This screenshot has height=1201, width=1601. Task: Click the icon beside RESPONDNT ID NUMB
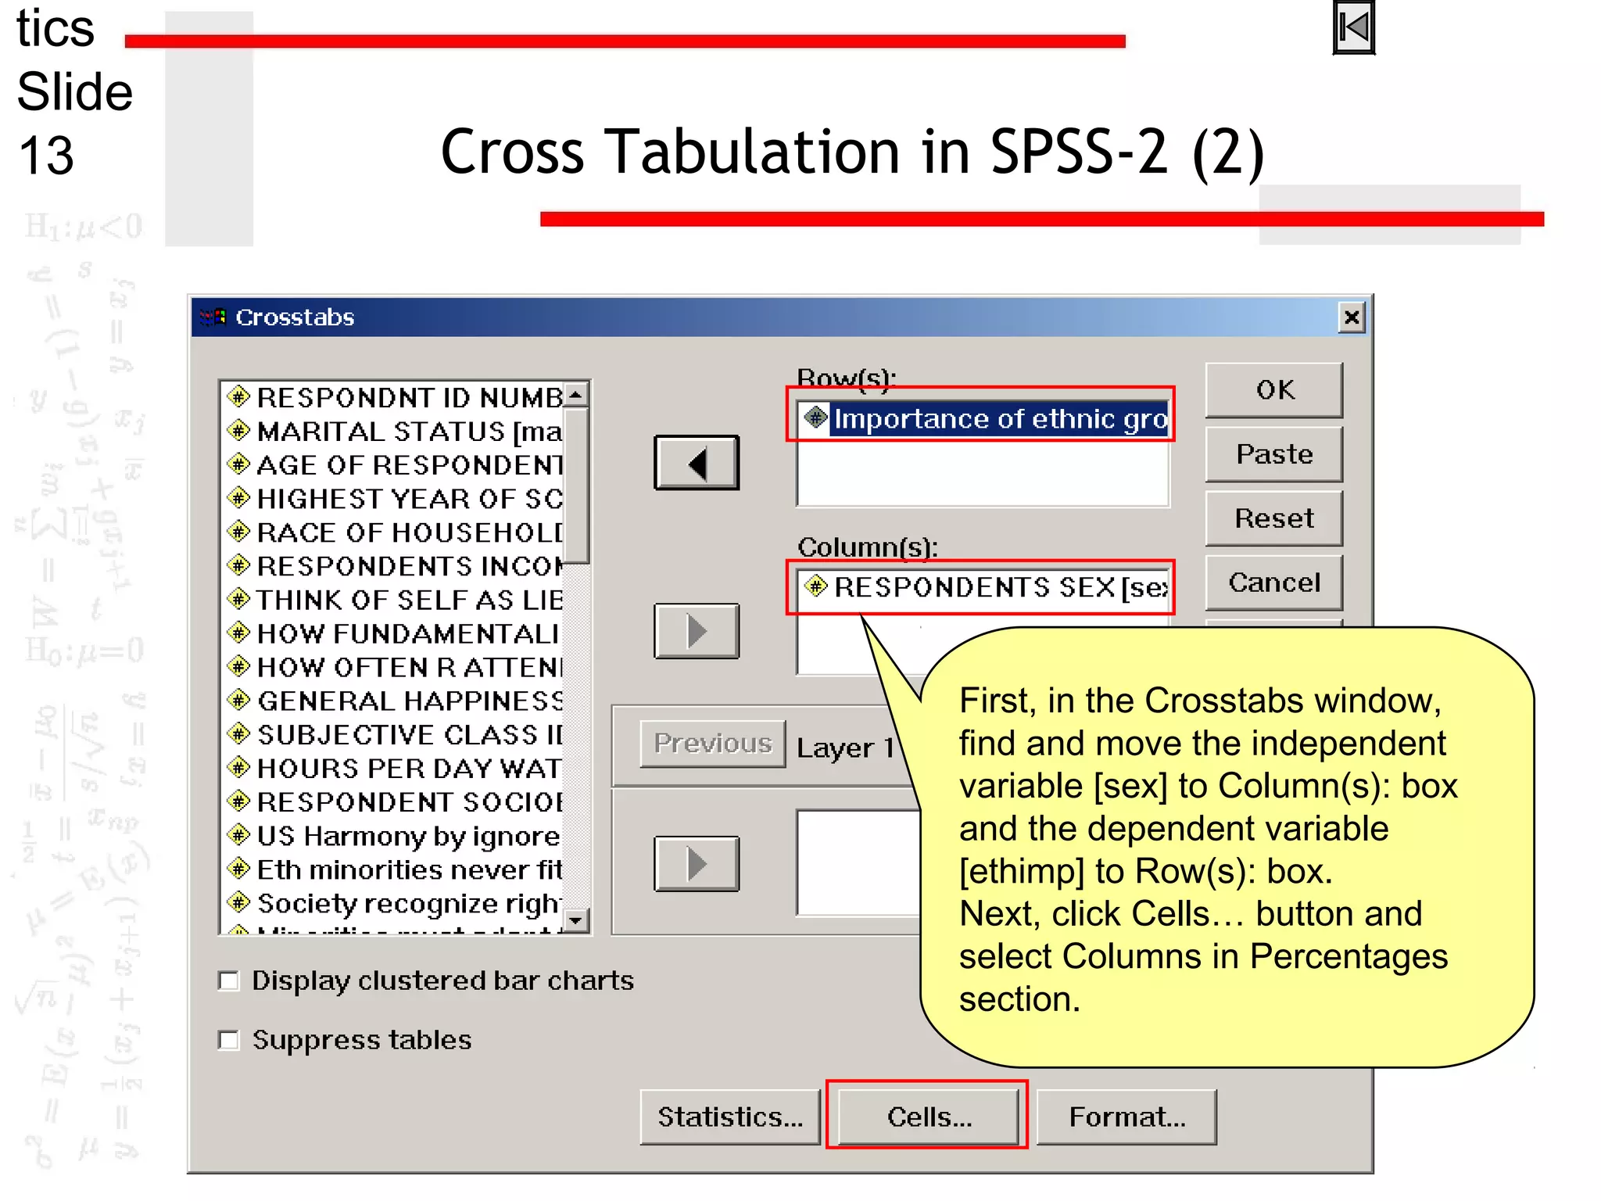click(x=238, y=396)
